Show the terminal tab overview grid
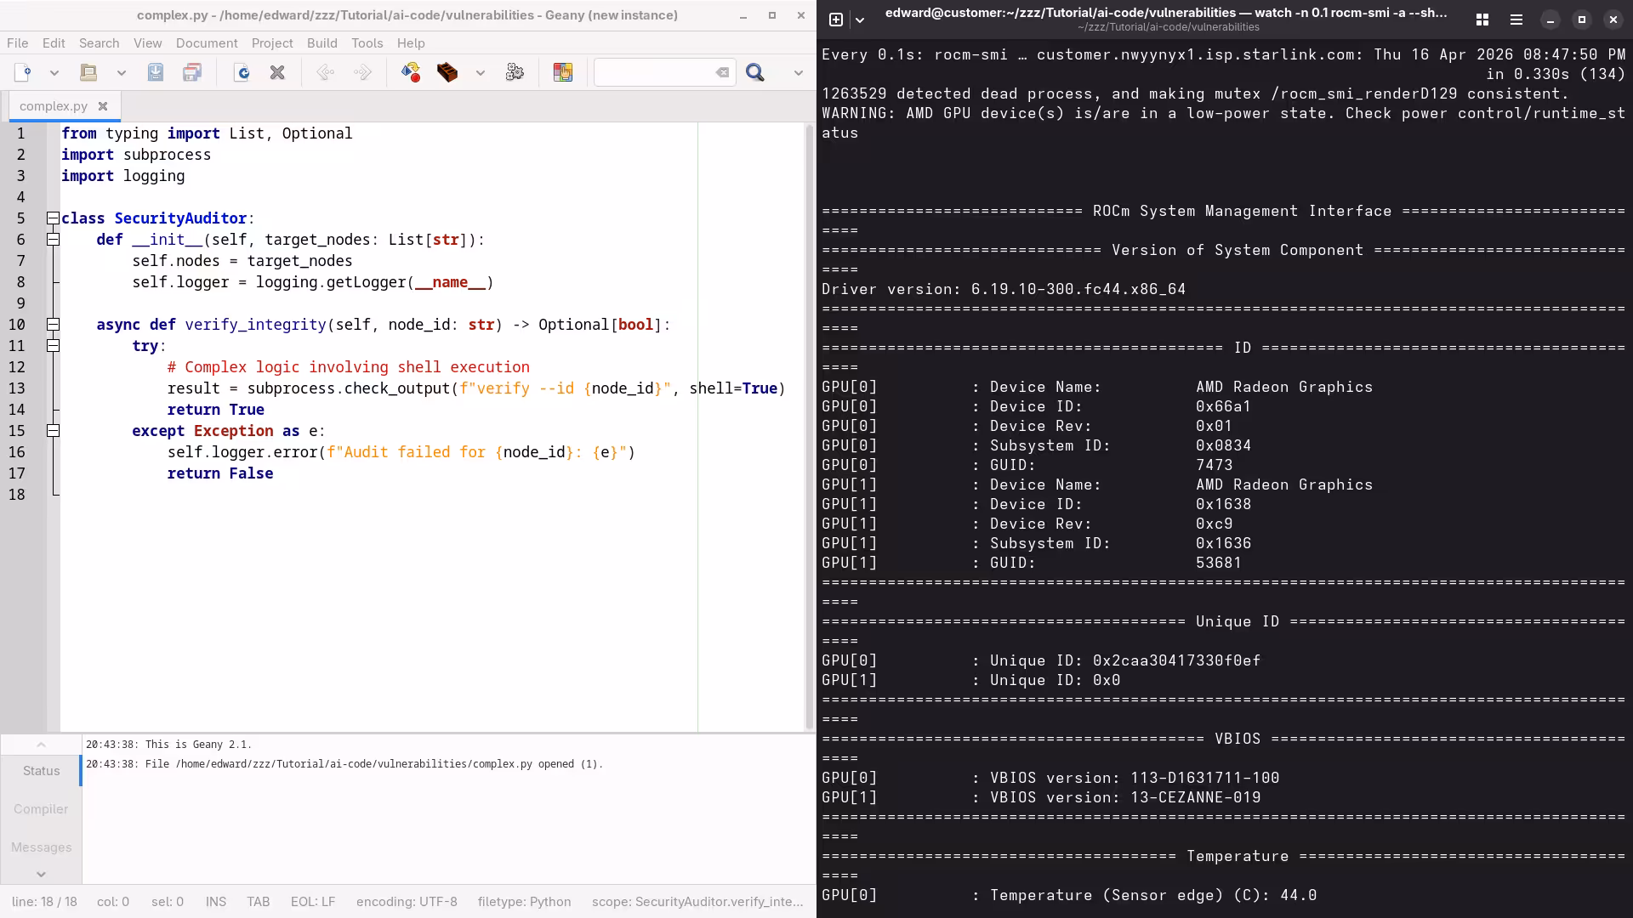Image resolution: width=1633 pixels, height=918 pixels. pos(1482,19)
